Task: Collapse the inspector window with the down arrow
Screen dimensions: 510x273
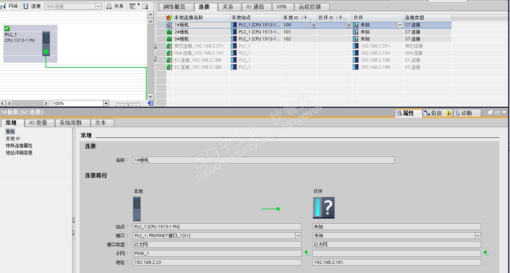Action: click(504, 112)
